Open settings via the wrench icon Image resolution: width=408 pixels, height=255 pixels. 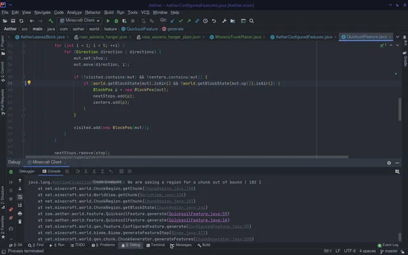point(224,21)
